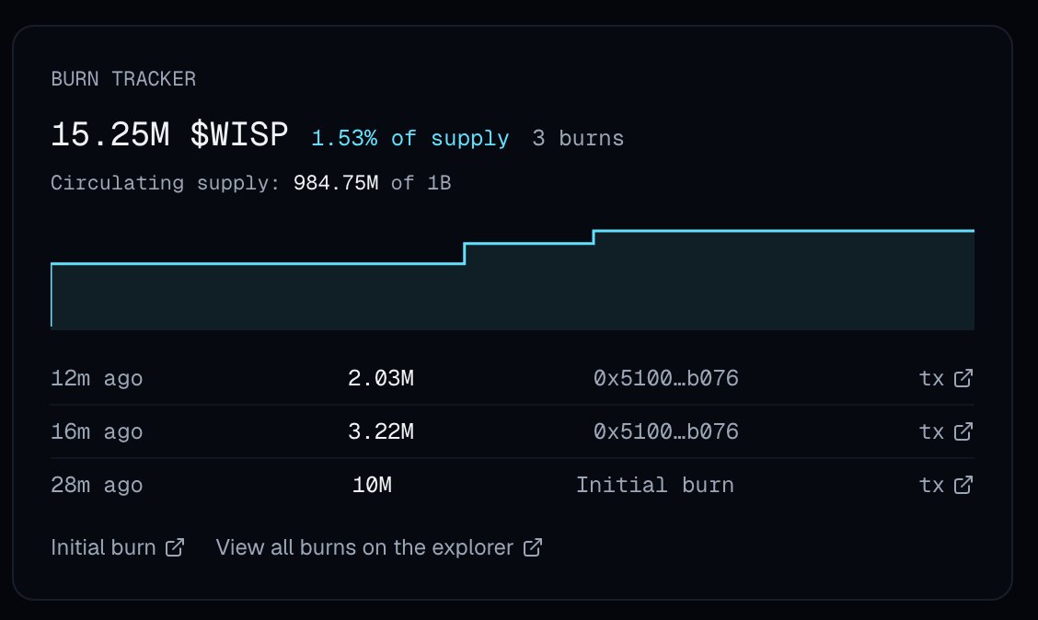Viewport: 1038px width, 620px height.
Task: Click the 1.53% of supply figure
Action: 410,138
